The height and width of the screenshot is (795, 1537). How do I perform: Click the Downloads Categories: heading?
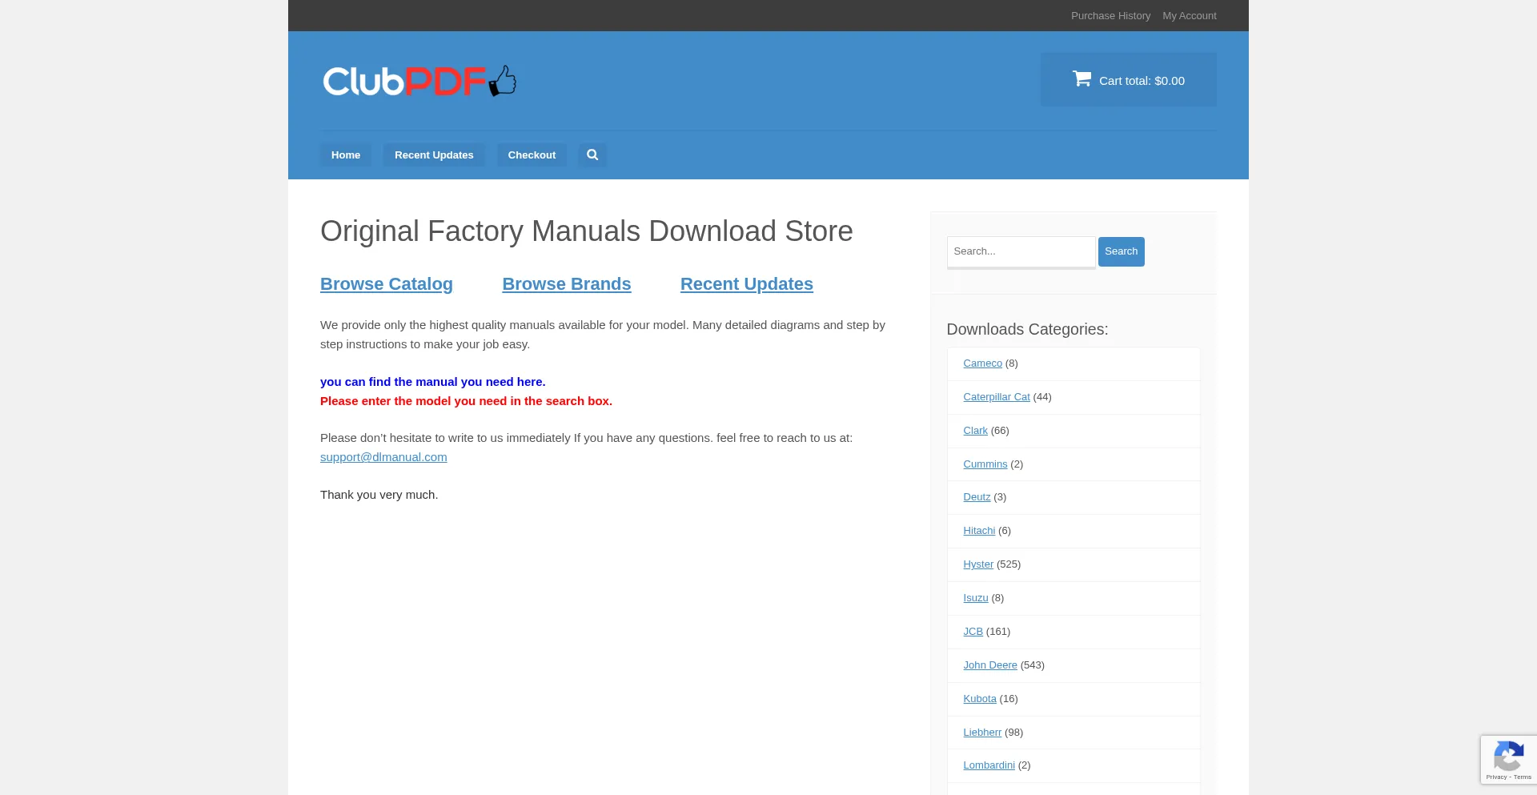(x=1027, y=329)
